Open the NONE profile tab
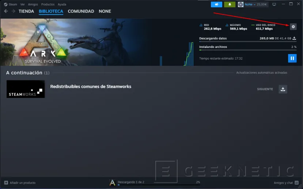Viewport: 303px width, 189px height. [x=105, y=11]
